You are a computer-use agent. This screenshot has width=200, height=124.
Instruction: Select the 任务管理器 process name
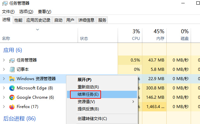[27, 60]
